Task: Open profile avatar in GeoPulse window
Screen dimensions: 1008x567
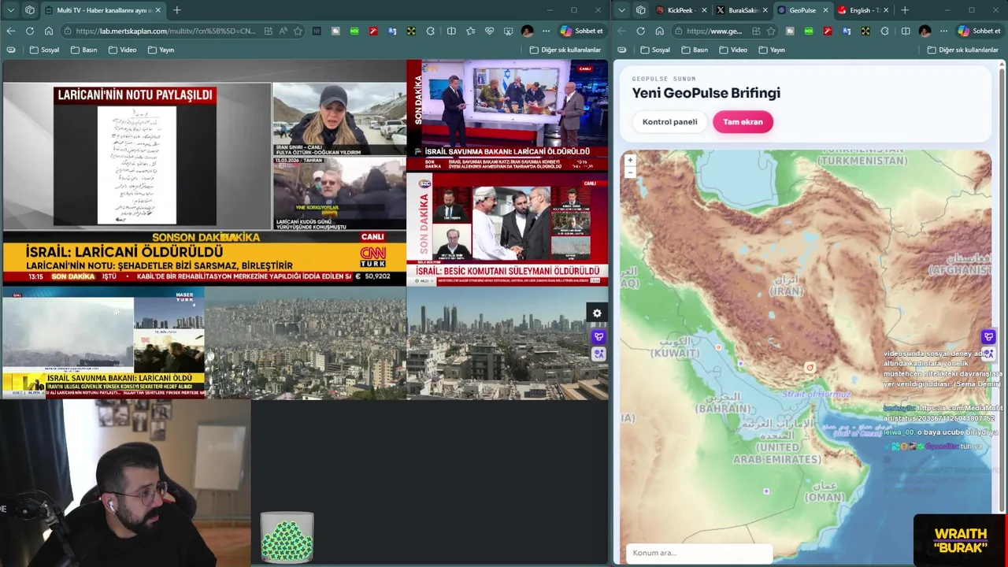Action: click(x=925, y=31)
